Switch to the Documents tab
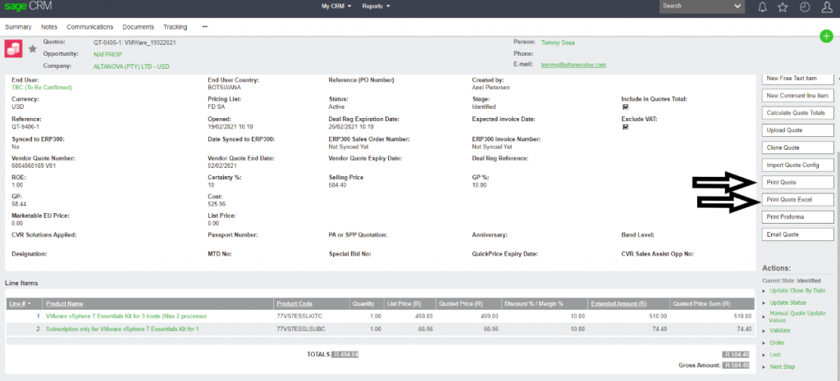 point(139,27)
